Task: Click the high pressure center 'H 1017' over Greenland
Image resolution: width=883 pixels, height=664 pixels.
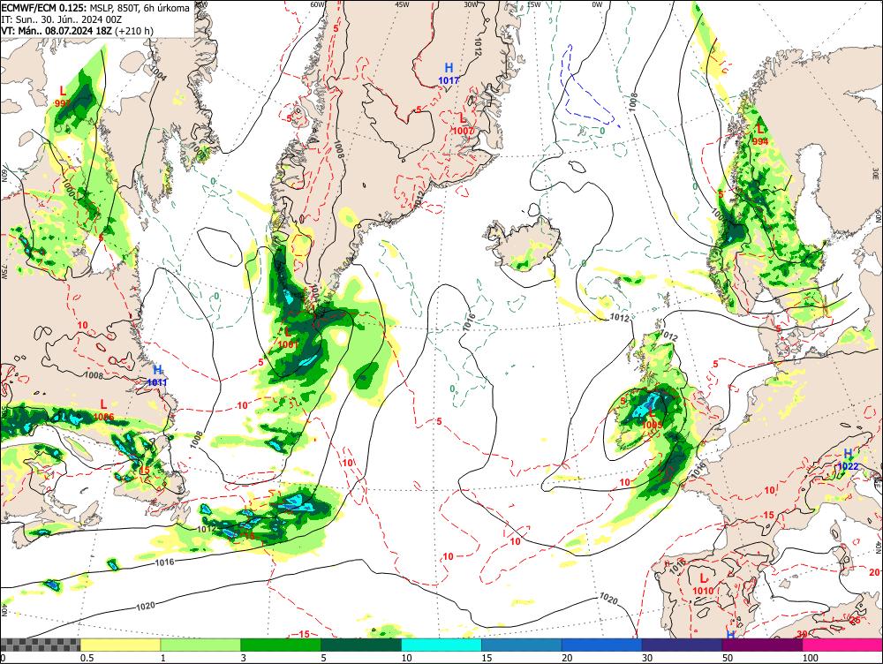Action: 449,74
